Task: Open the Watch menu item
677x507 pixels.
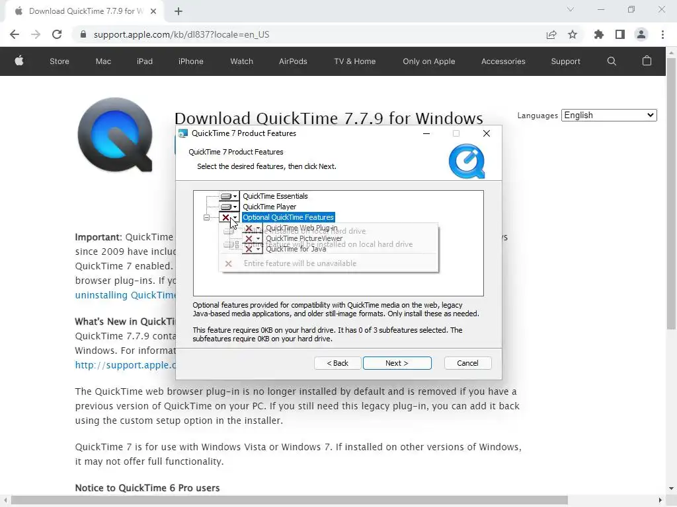Action: [242, 61]
